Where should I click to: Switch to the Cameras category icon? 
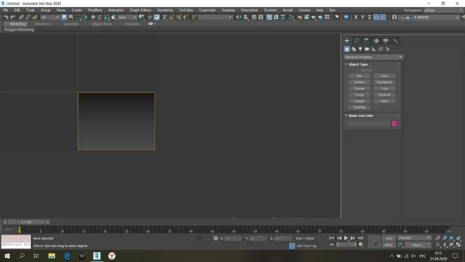[x=367, y=49]
